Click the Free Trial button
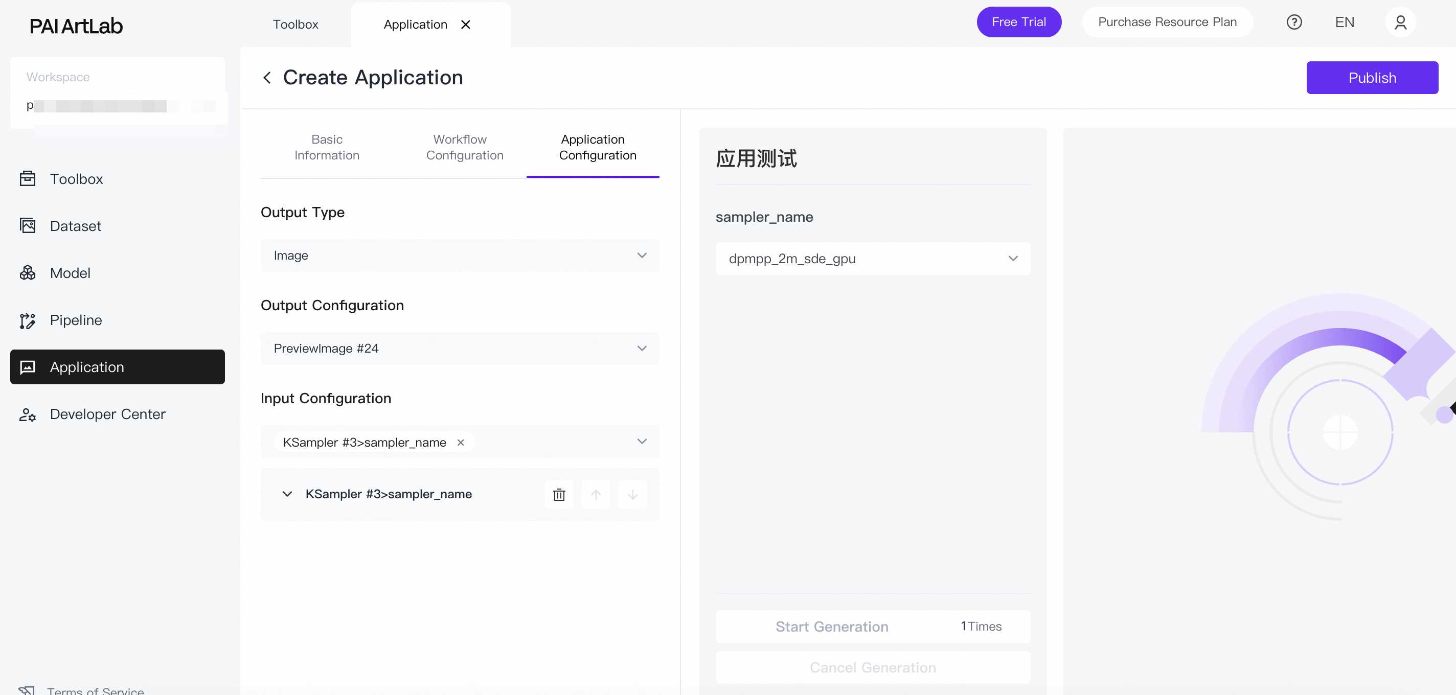 [1018, 22]
